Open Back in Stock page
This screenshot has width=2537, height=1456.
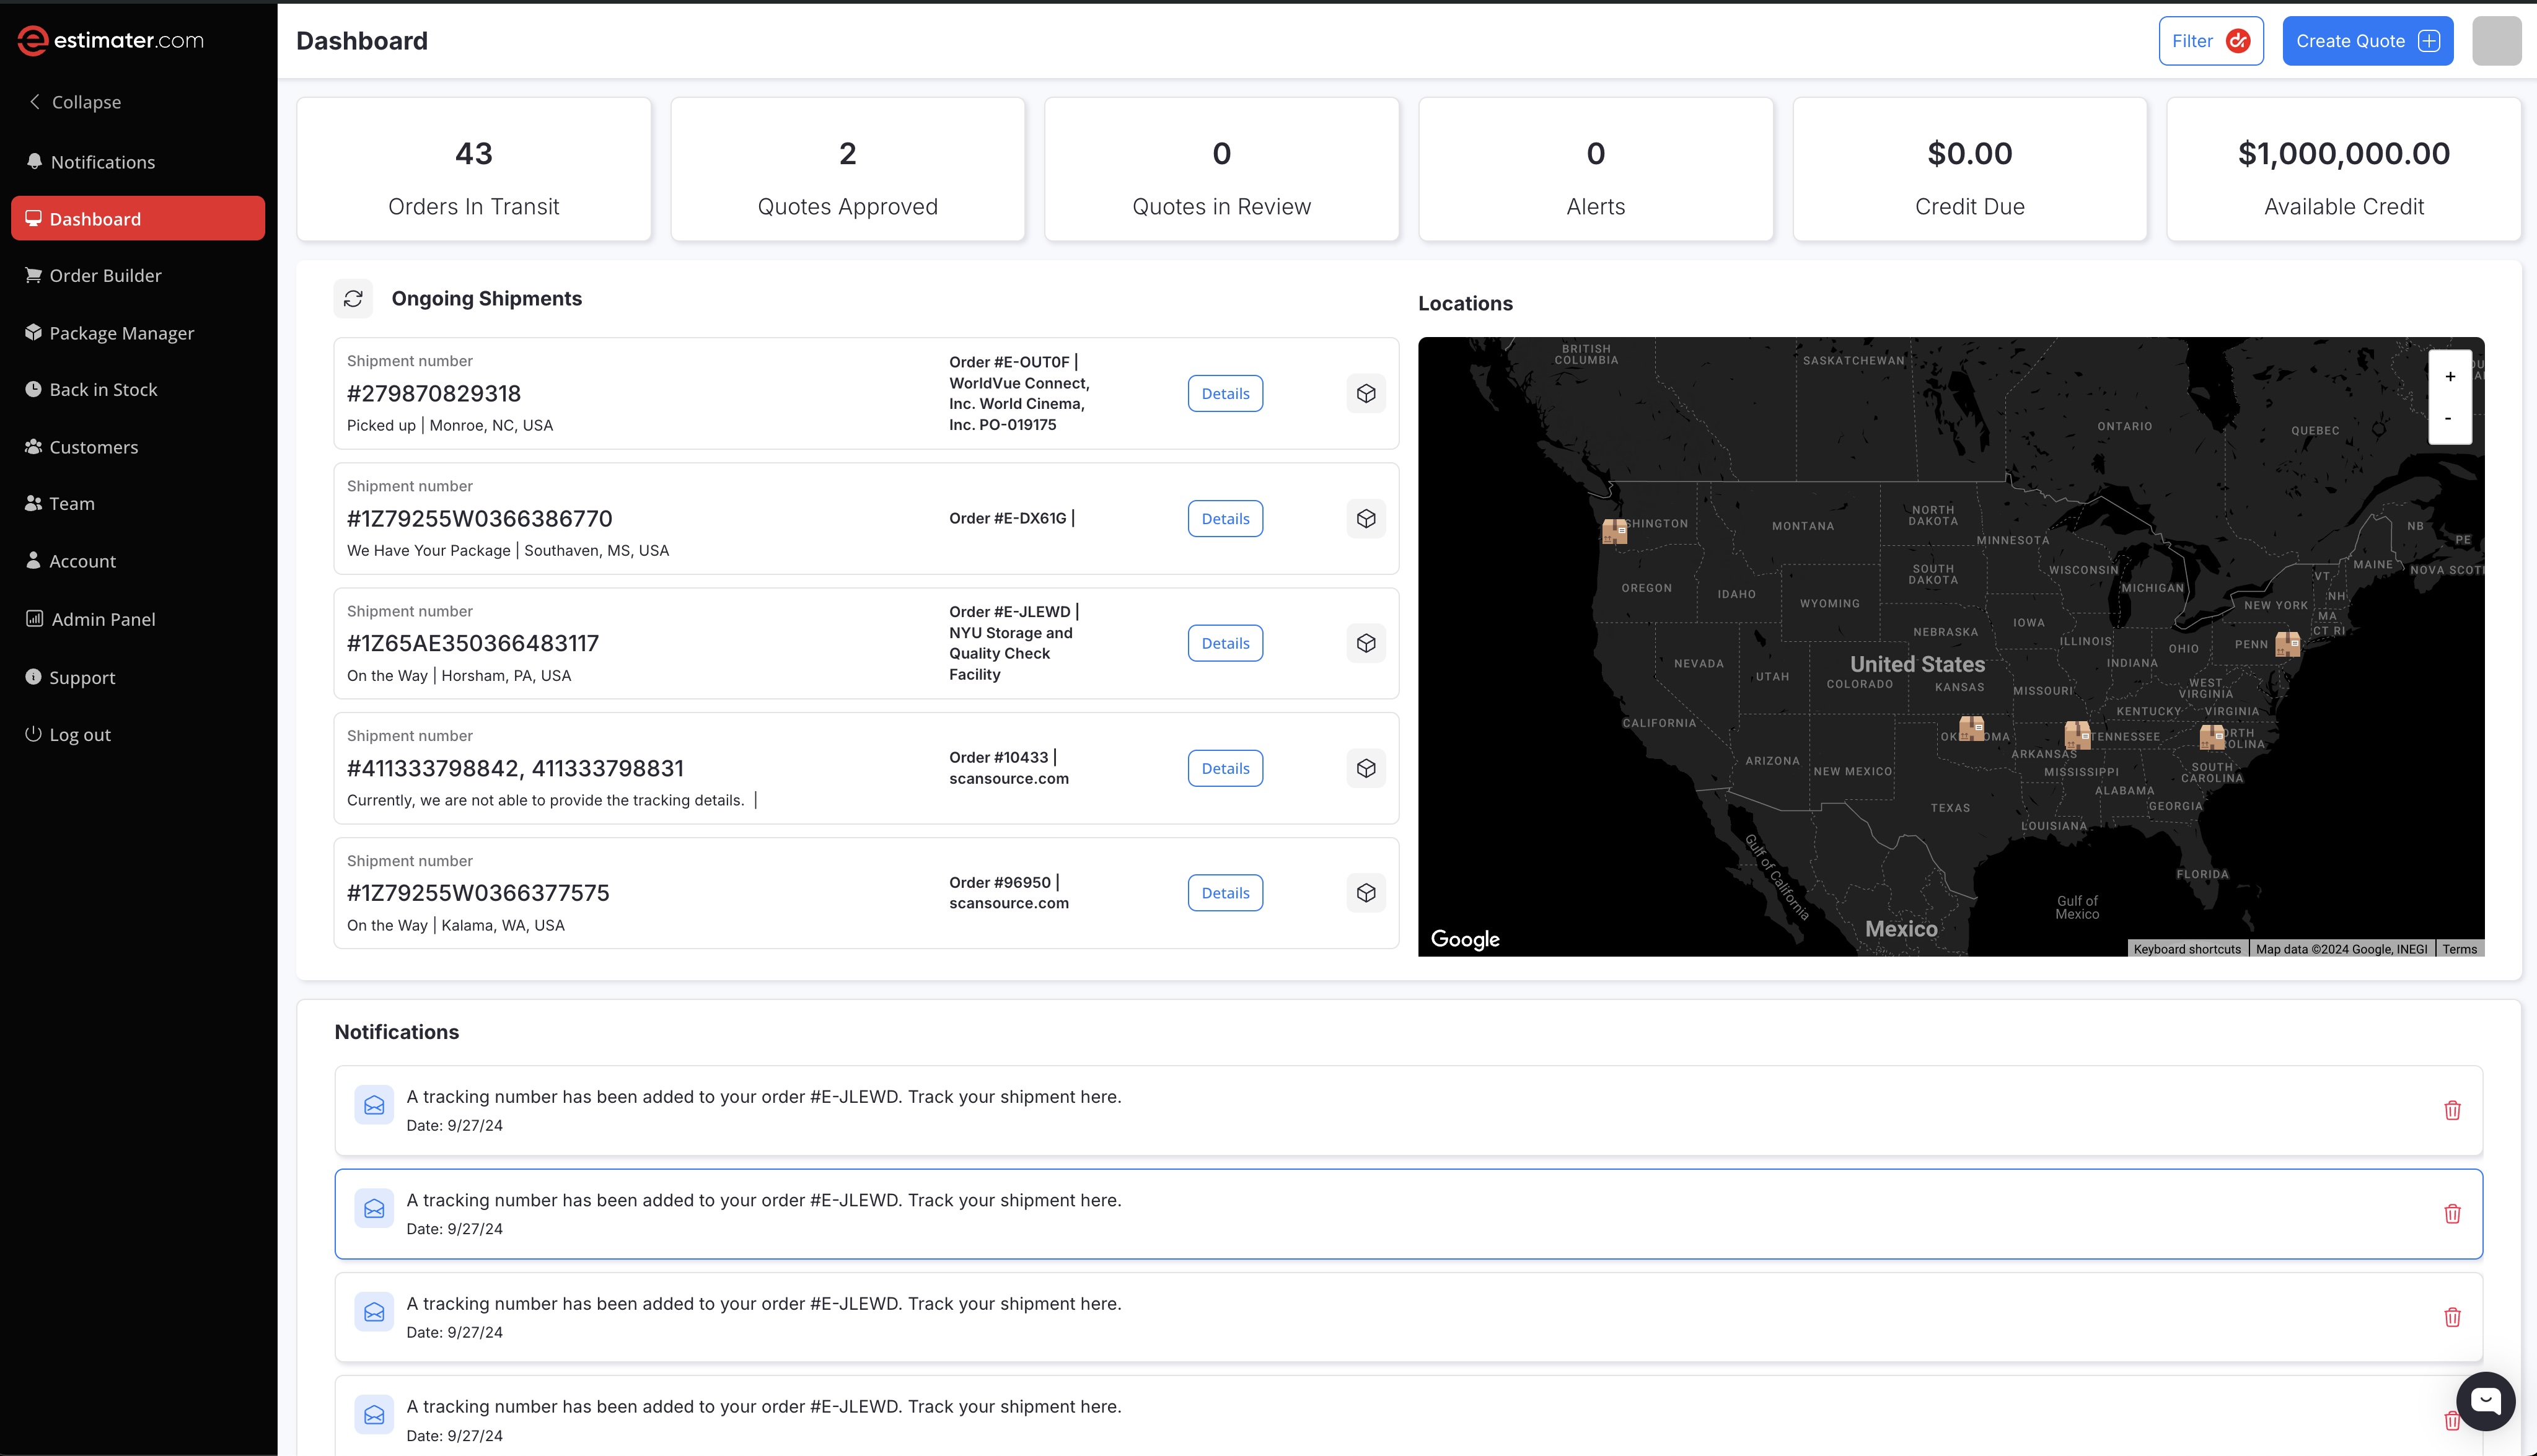(x=91, y=389)
